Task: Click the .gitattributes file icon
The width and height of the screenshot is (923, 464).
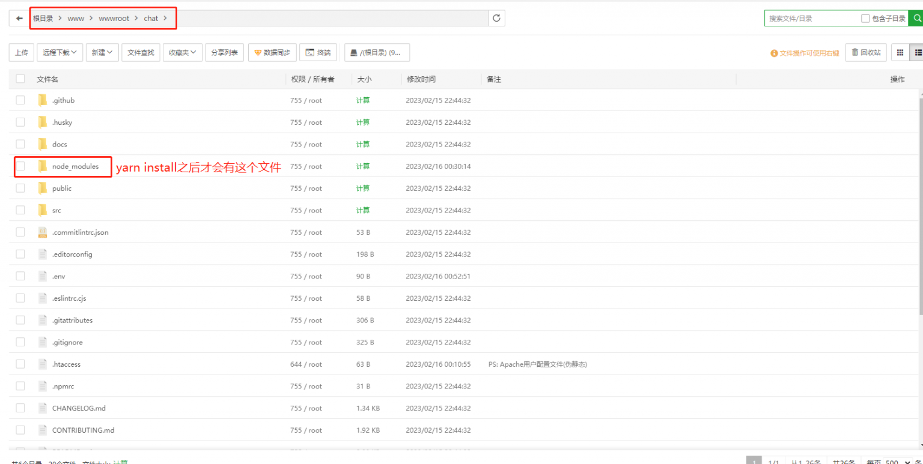Action: (x=42, y=320)
